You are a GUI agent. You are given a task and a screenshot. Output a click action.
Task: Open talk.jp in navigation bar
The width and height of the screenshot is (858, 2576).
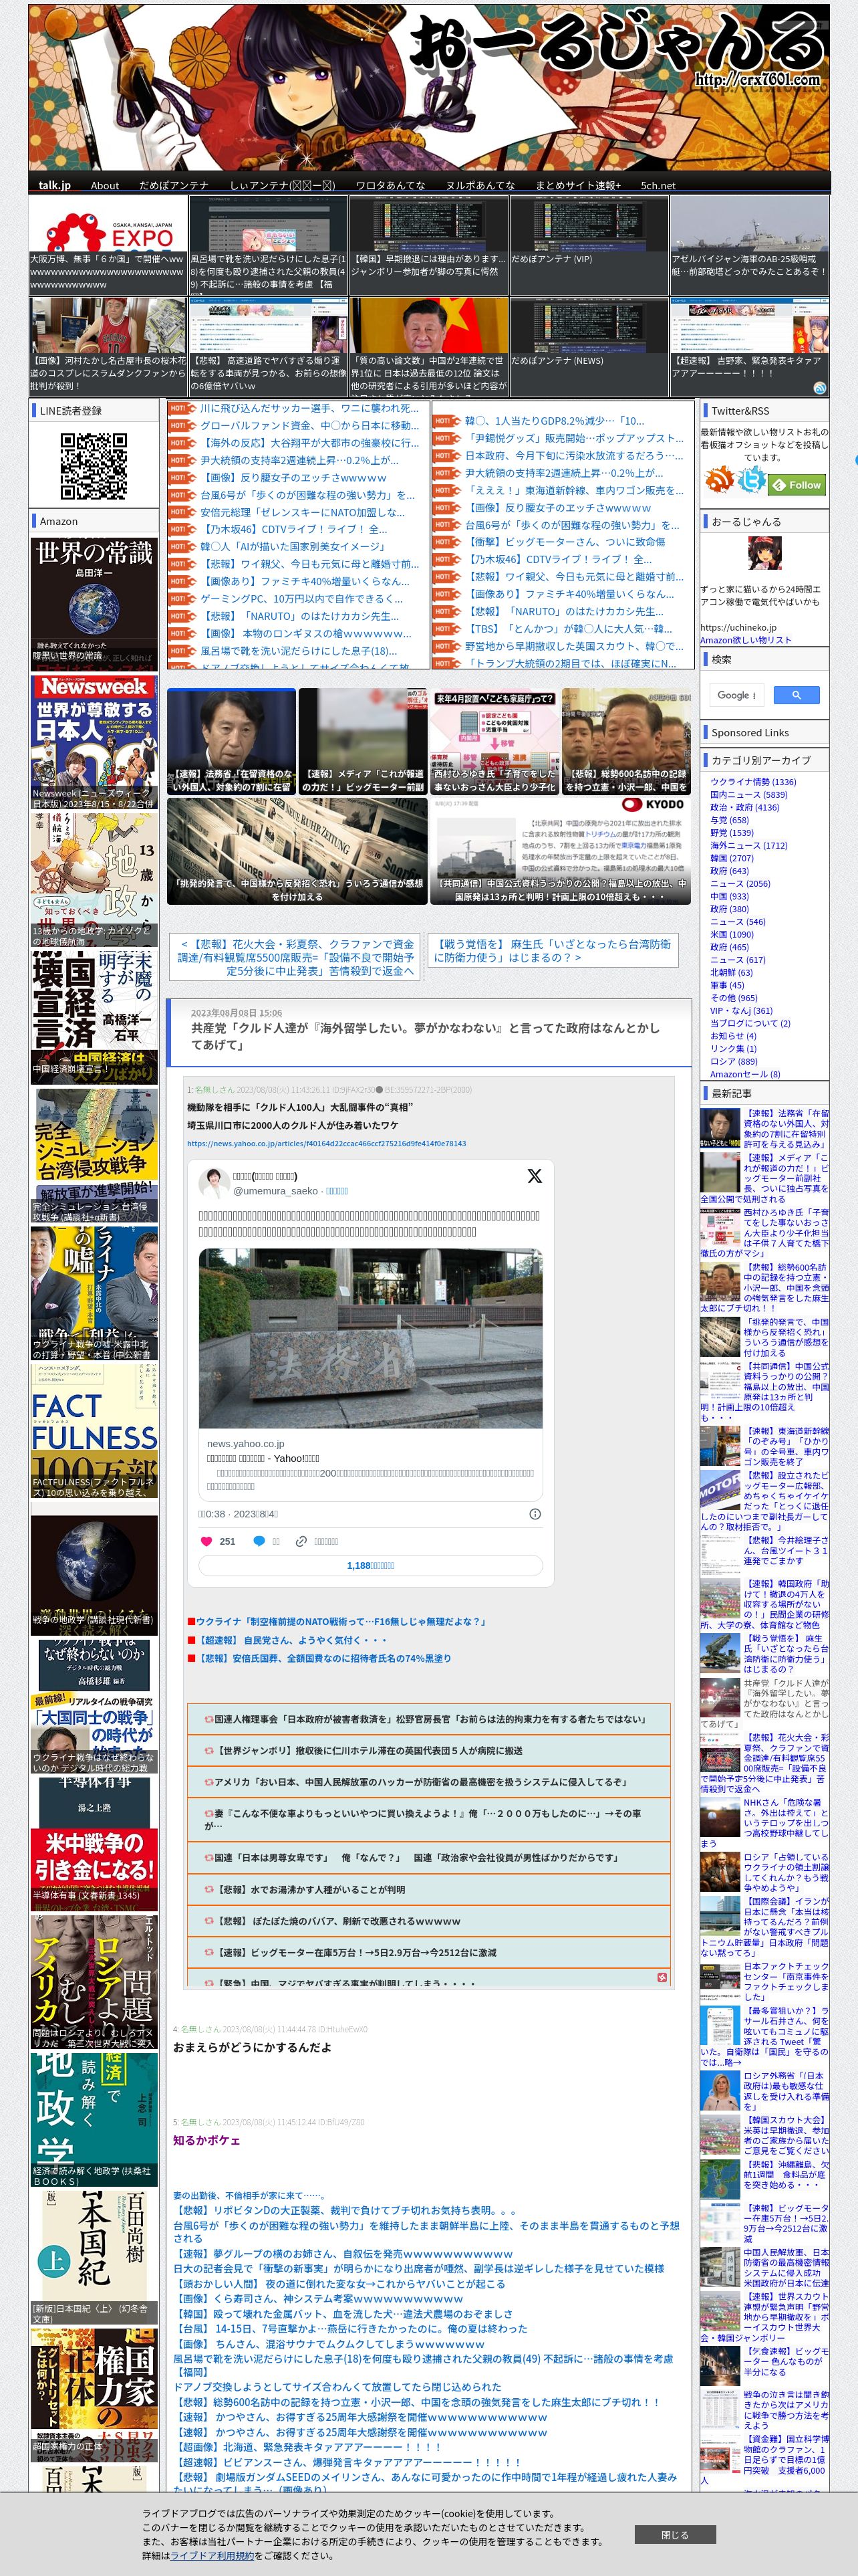point(54,185)
